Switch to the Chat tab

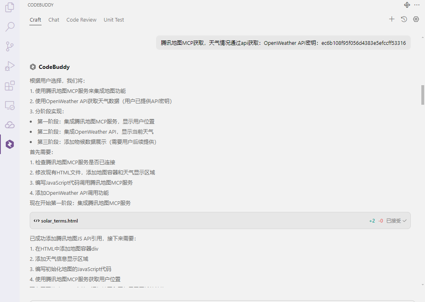point(54,20)
